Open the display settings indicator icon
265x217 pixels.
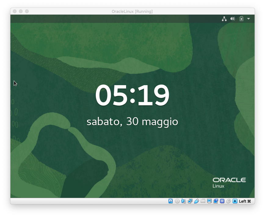(x=209, y=201)
